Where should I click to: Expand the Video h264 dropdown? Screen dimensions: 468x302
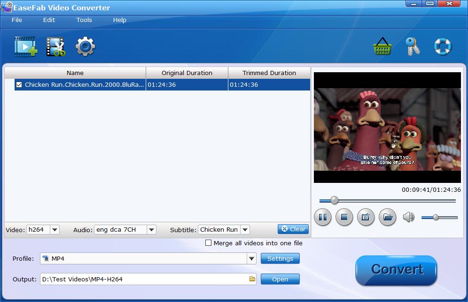tap(55, 230)
